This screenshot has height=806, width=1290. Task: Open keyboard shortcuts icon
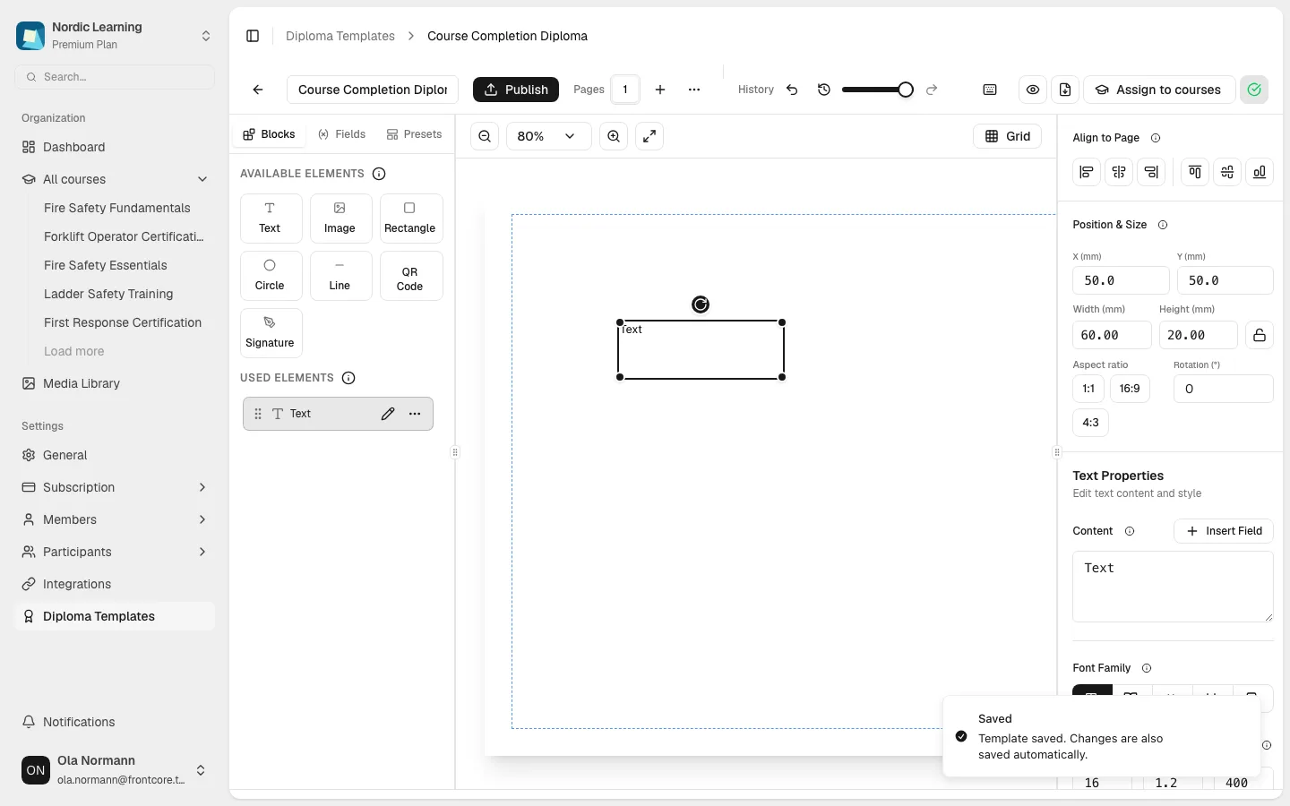pyautogui.click(x=990, y=90)
